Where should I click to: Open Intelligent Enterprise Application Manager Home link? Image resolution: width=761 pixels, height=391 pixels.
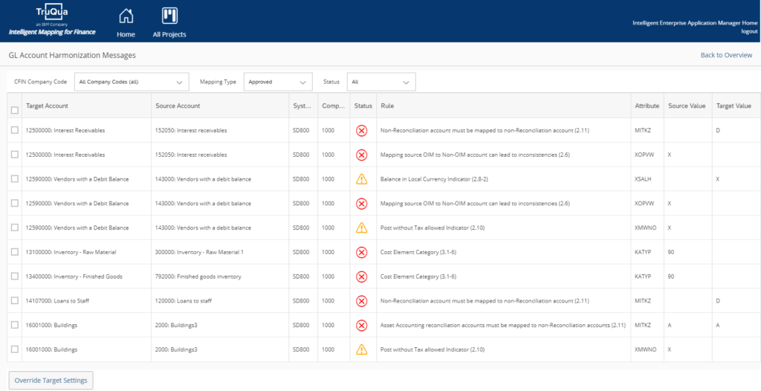pyautogui.click(x=695, y=23)
